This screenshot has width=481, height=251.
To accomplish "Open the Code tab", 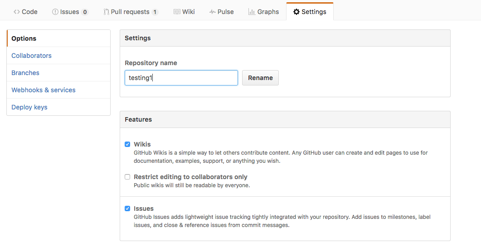I will coord(25,12).
